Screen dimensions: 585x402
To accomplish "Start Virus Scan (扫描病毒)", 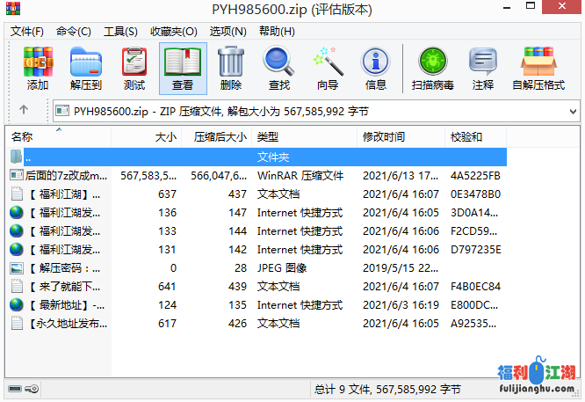I will (x=432, y=69).
